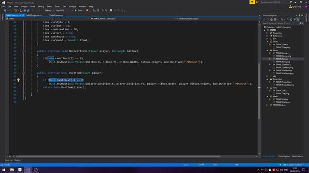Select TMMCWall.cs in Solution Explorer
The height and width of the screenshot is (173, 309).
point(282,99)
